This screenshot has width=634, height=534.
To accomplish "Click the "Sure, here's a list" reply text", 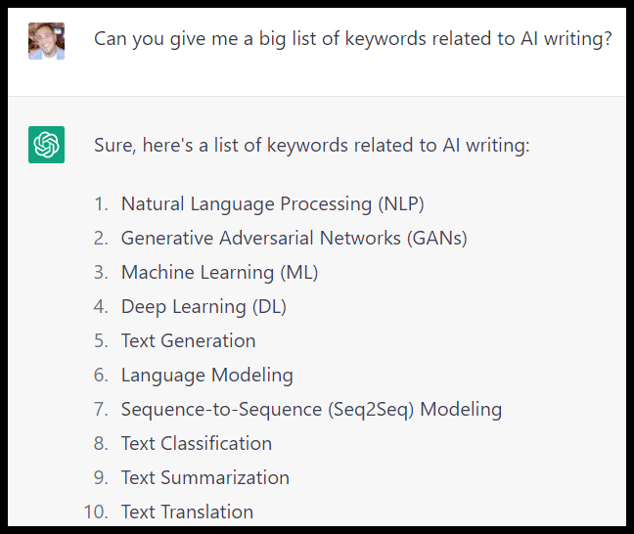I will pyautogui.click(x=311, y=146).
